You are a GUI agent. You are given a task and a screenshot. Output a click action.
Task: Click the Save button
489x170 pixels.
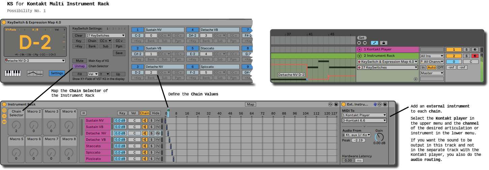click(119, 53)
